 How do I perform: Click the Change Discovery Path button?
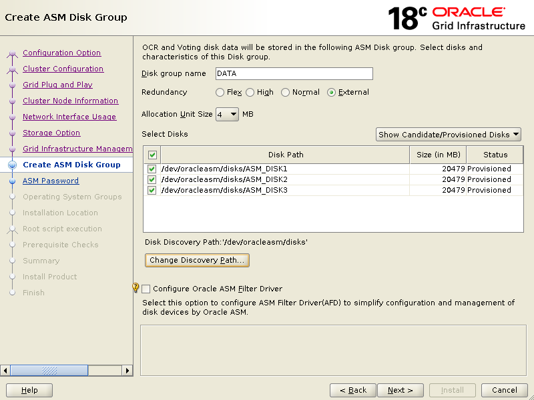coord(197,260)
